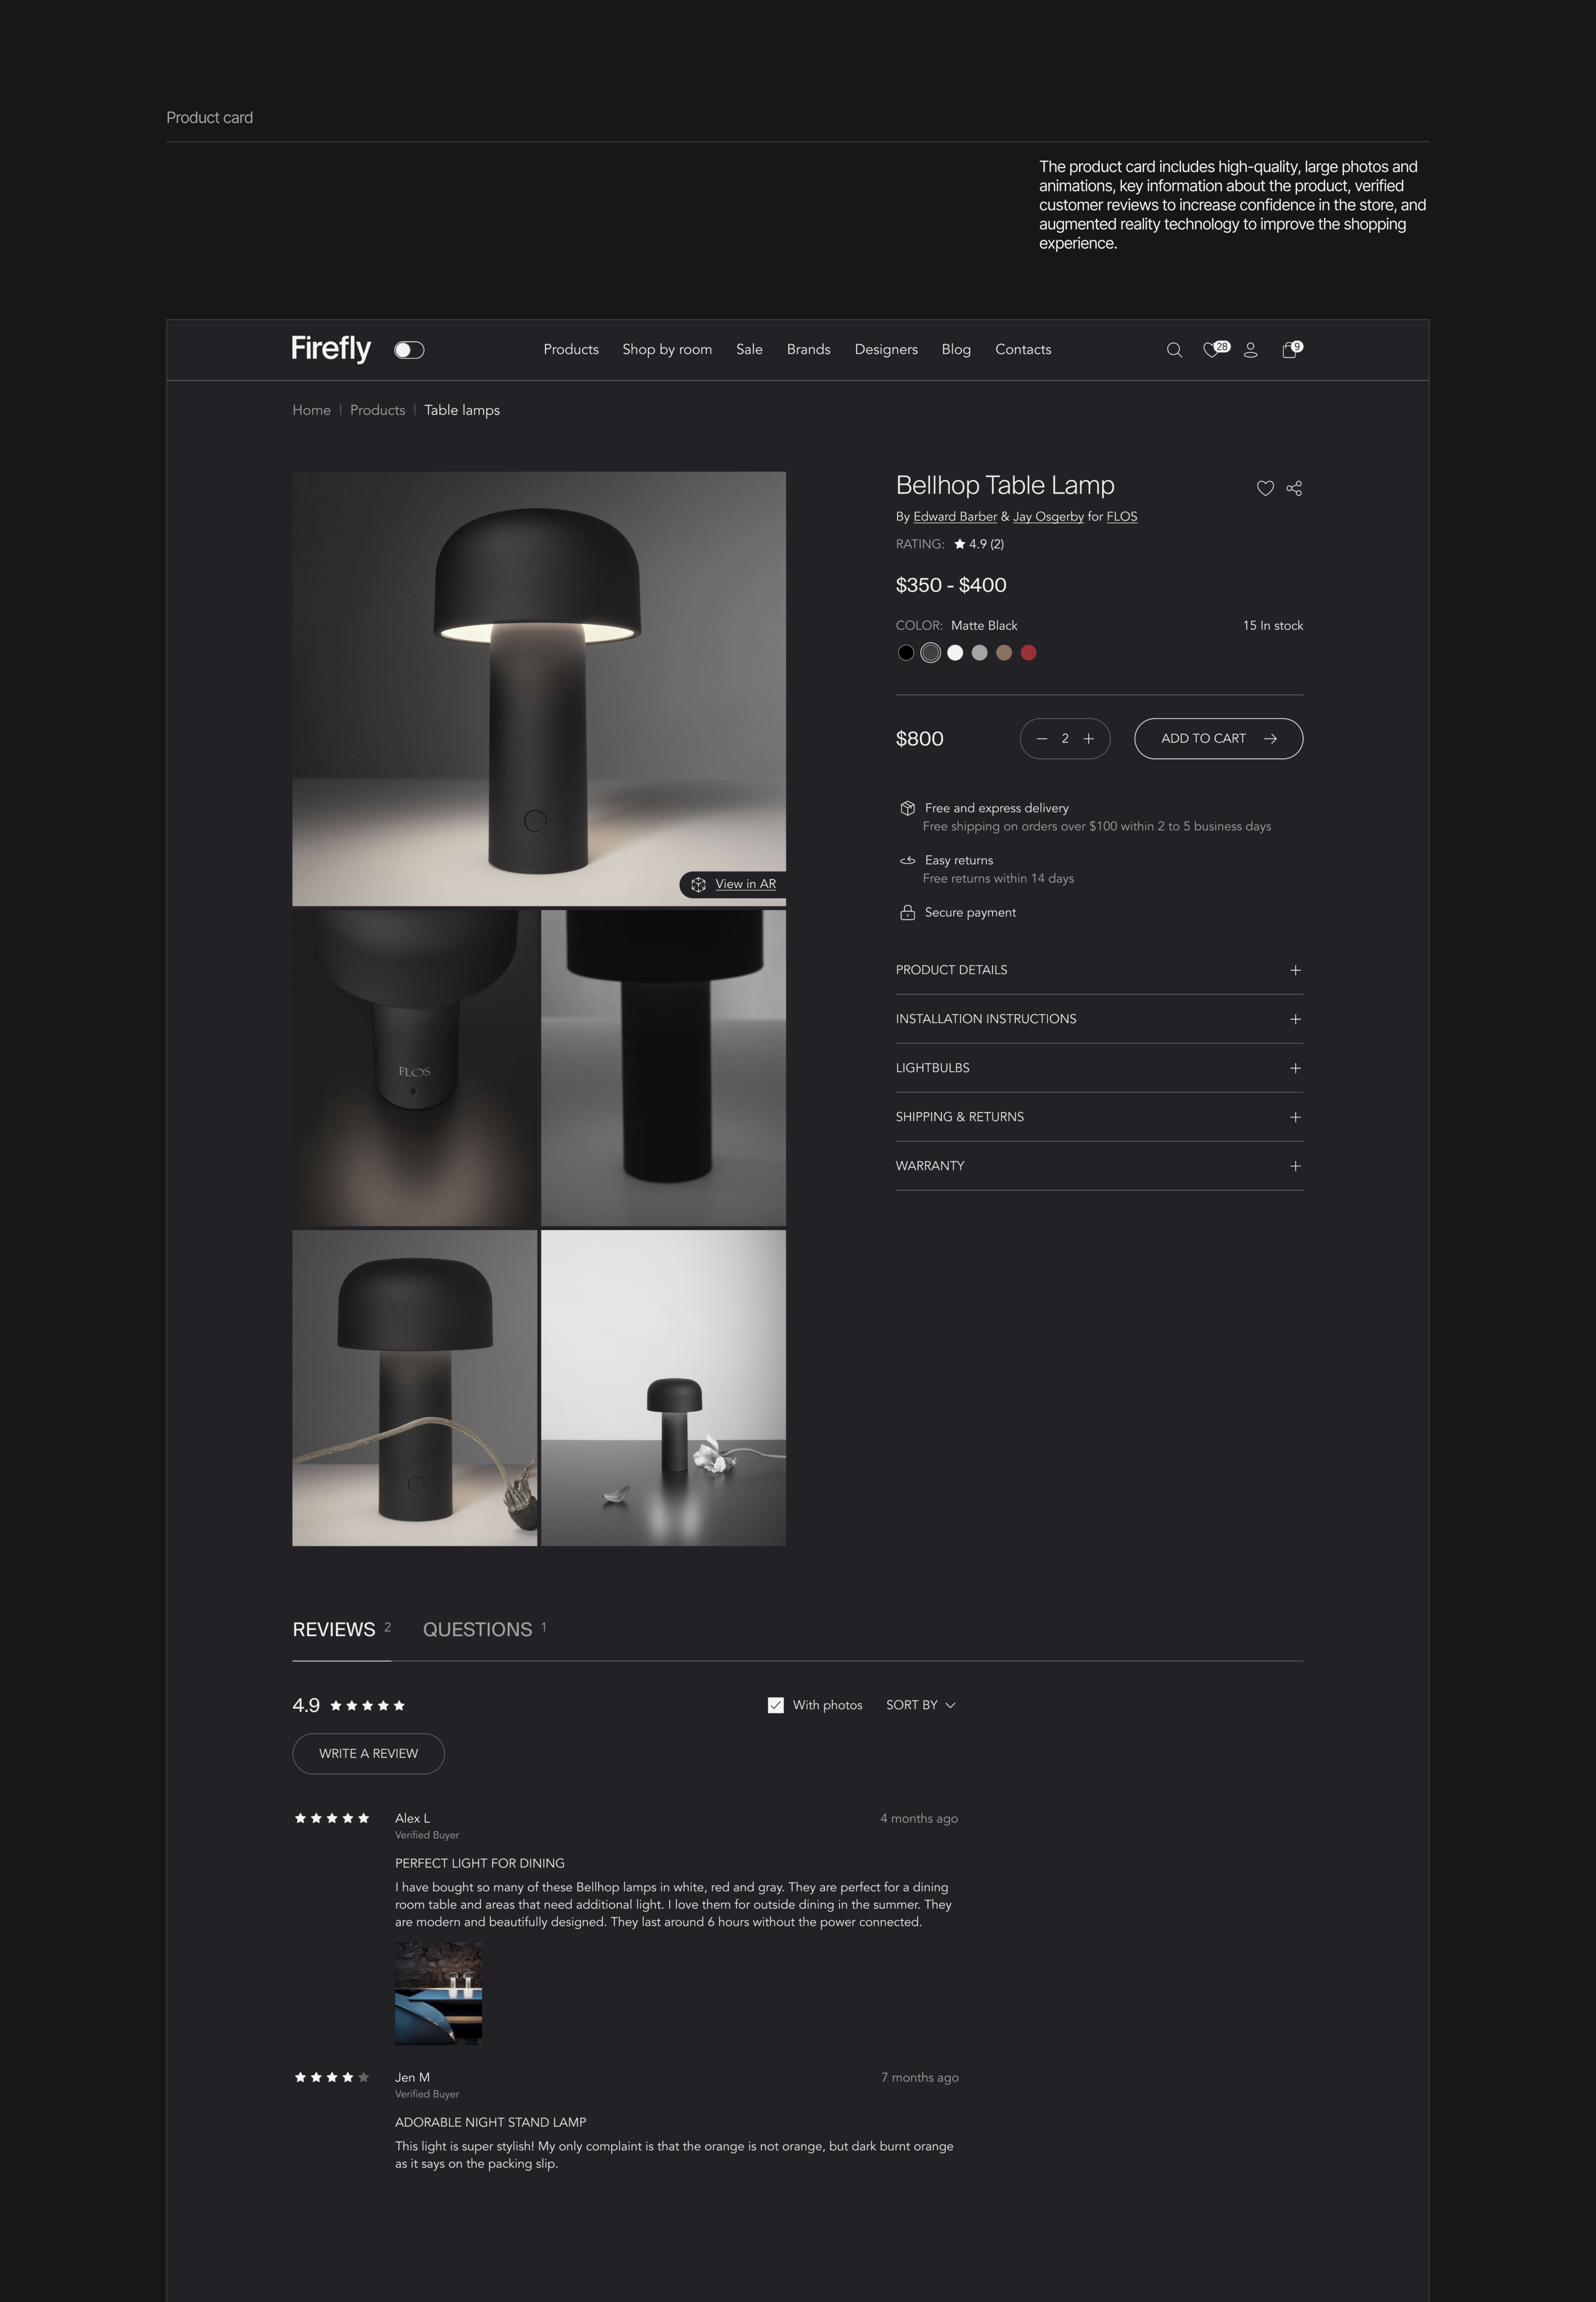Click the Add to Cart button
Viewport: 1596px width, 2302px height.
coord(1218,739)
